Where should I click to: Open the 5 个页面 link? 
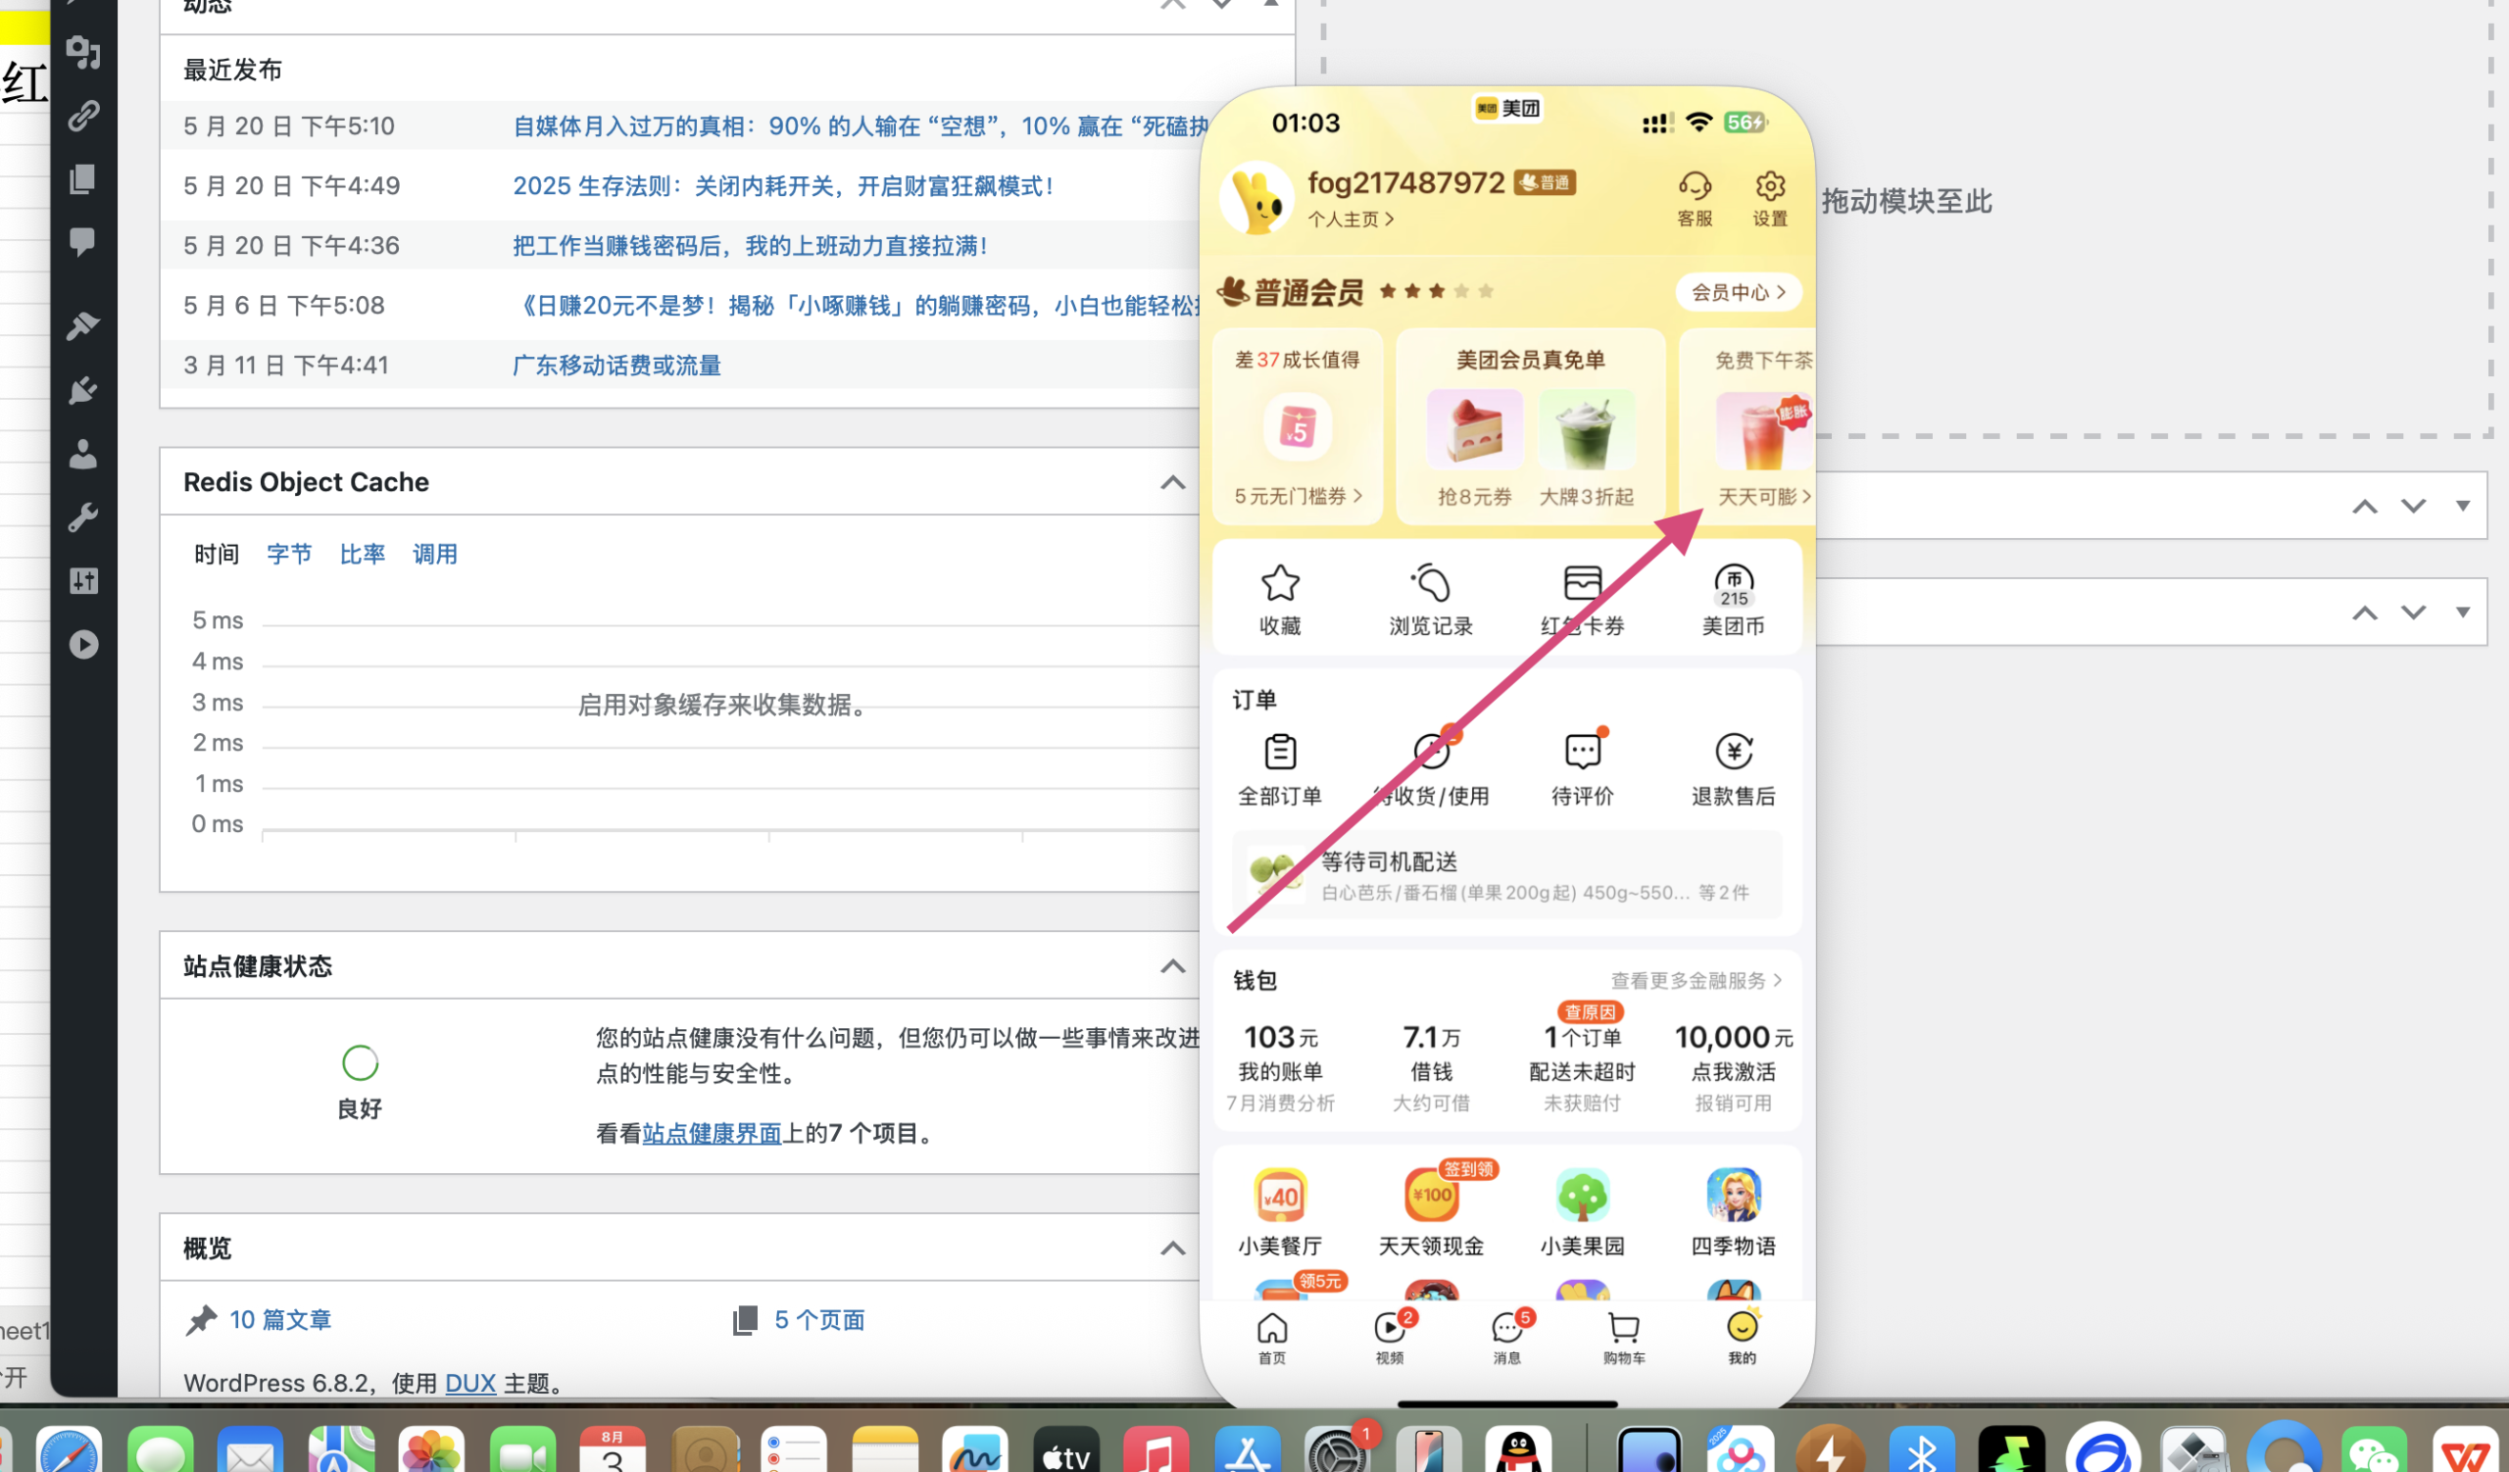[x=819, y=1320]
